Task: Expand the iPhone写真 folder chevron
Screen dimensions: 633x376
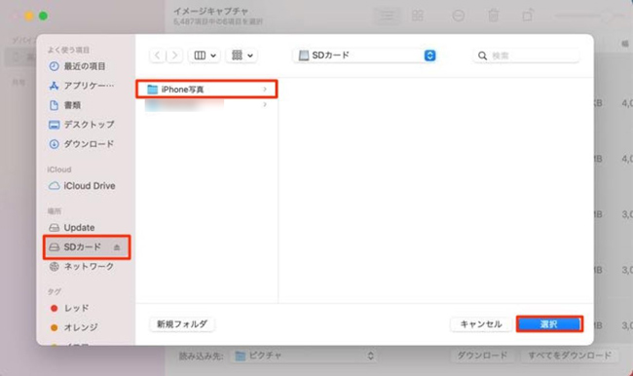Action: click(265, 90)
